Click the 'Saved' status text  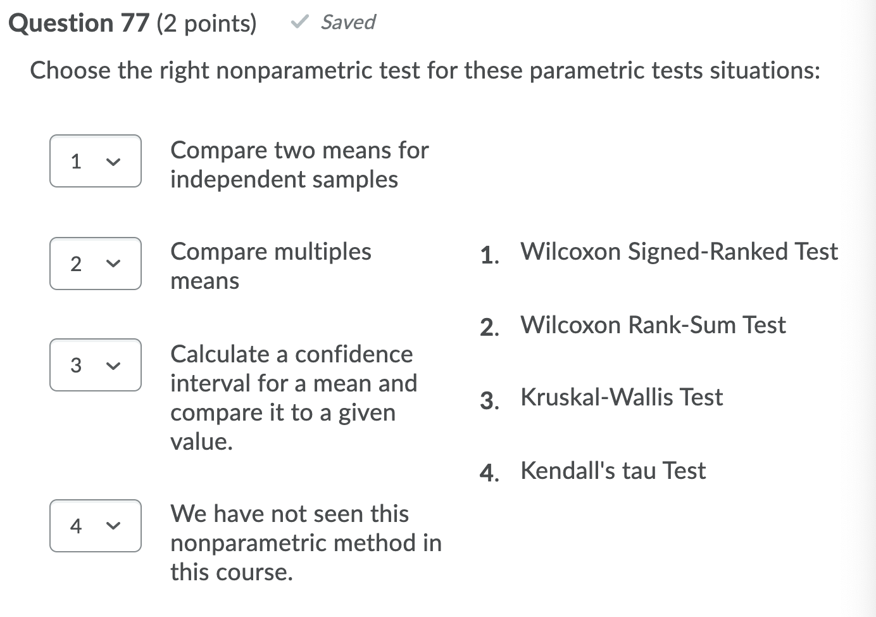(x=348, y=22)
